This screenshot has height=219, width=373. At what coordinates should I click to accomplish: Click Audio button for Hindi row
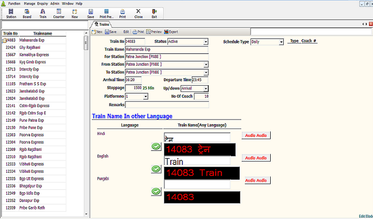[x=257, y=135]
